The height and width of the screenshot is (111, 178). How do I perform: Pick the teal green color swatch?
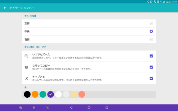tap(43, 94)
